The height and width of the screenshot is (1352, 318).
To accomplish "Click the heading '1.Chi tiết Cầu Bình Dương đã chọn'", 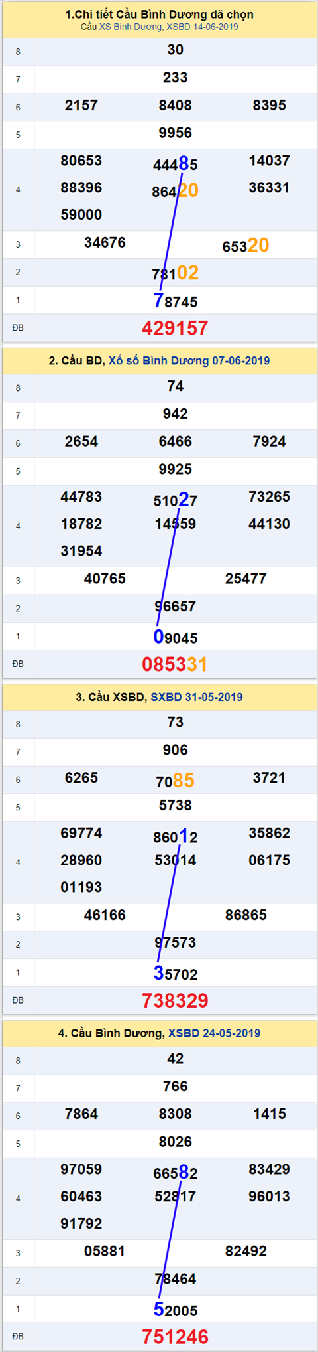I will coord(159,14).
